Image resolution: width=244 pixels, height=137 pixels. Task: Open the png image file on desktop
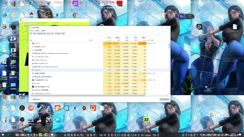(31, 121)
